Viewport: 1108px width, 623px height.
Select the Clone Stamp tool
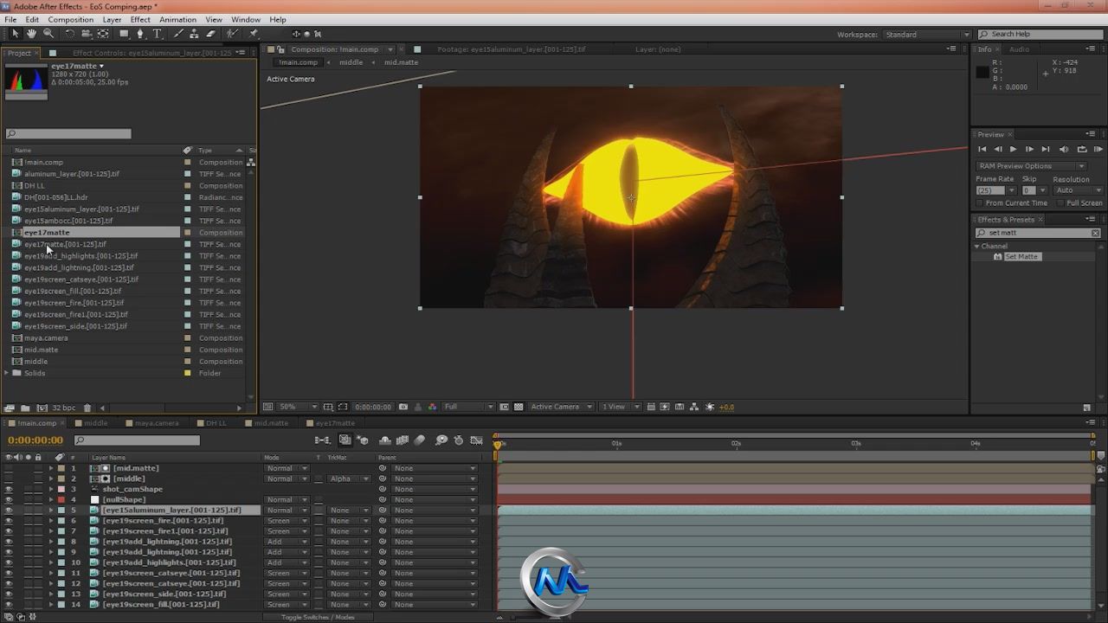[x=195, y=34]
